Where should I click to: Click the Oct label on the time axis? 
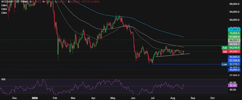pyautogui.click(x=212, y=98)
